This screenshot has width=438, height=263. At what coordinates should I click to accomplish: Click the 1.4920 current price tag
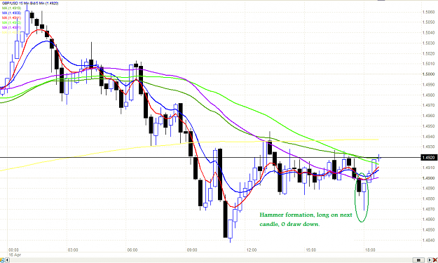(429, 158)
